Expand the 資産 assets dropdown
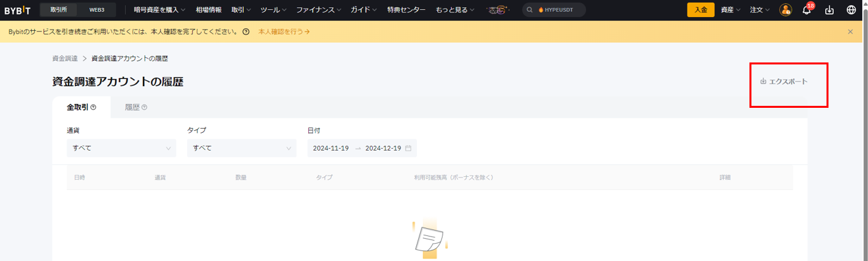The width and height of the screenshot is (868, 261). [x=731, y=10]
